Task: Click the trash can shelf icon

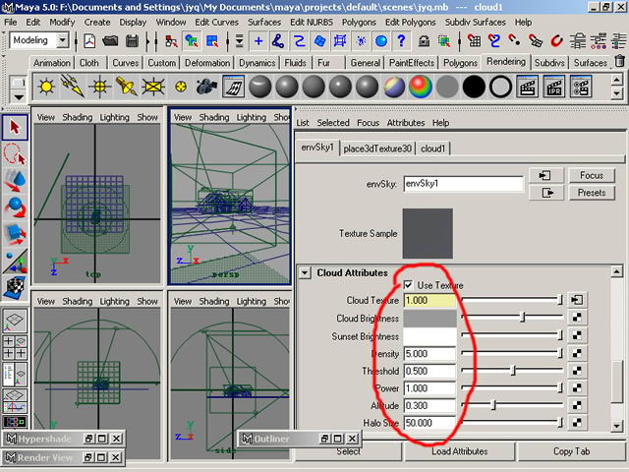Action: pyautogui.click(x=620, y=61)
